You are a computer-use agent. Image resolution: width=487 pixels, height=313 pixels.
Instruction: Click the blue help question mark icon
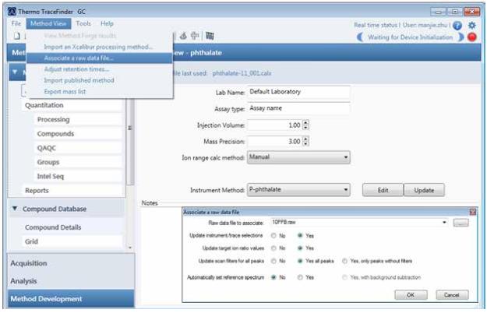tap(457, 25)
